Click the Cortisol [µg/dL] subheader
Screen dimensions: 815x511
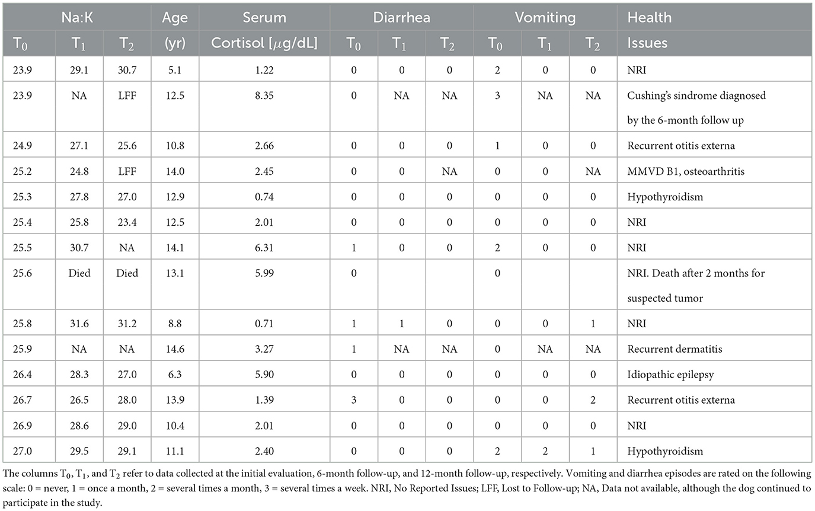[x=264, y=43]
